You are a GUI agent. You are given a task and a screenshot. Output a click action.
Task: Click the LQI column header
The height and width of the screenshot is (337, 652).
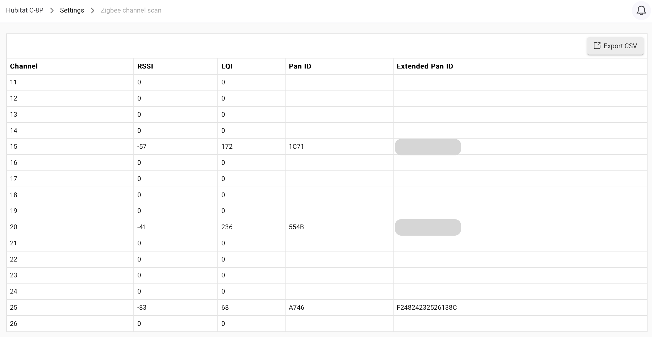pyautogui.click(x=227, y=66)
